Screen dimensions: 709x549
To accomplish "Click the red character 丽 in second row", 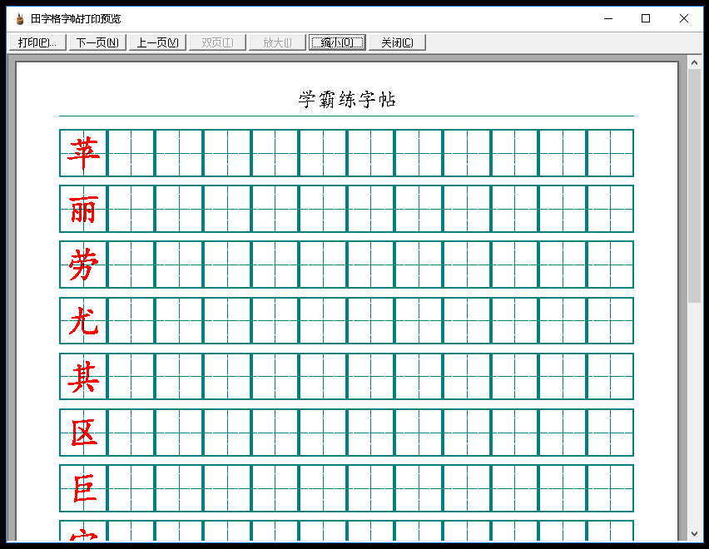I will (84, 209).
